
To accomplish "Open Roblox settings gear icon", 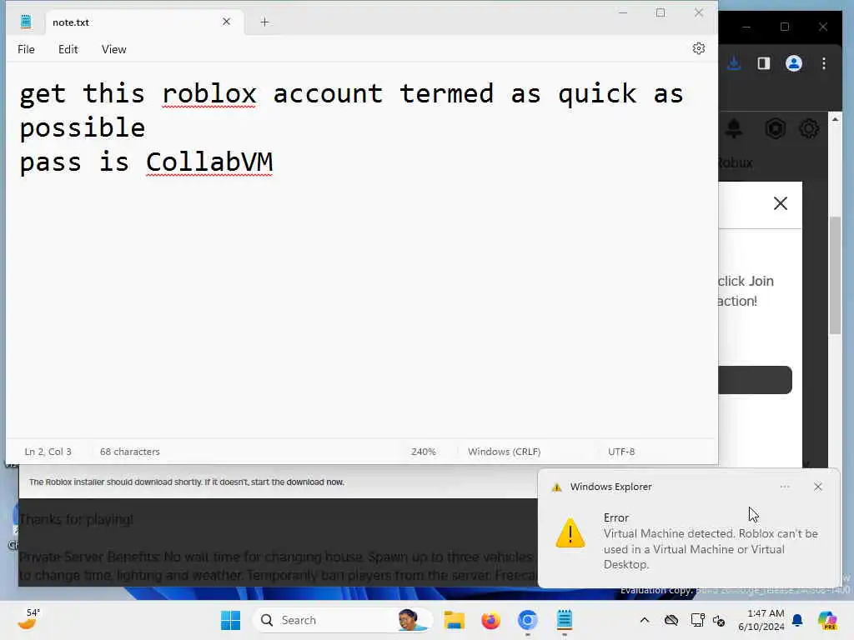I will tap(809, 129).
